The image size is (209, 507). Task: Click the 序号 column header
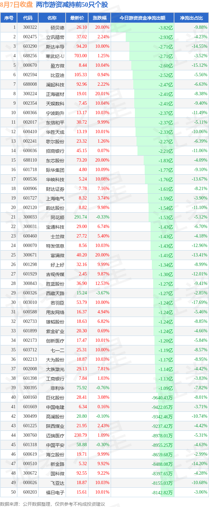point(9,18)
